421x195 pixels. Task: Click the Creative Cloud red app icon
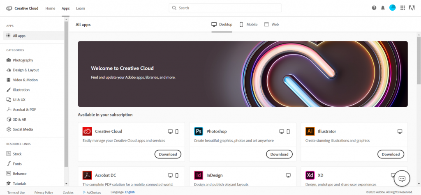[87, 131]
